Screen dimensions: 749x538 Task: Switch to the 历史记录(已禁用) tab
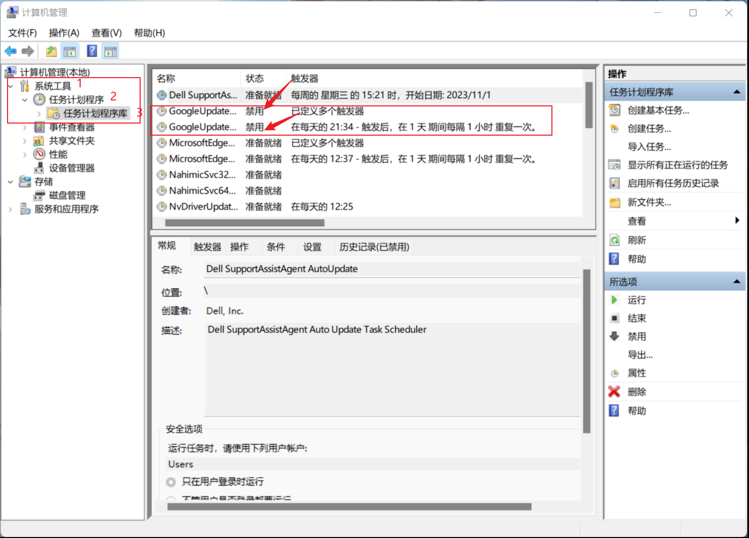(x=374, y=247)
